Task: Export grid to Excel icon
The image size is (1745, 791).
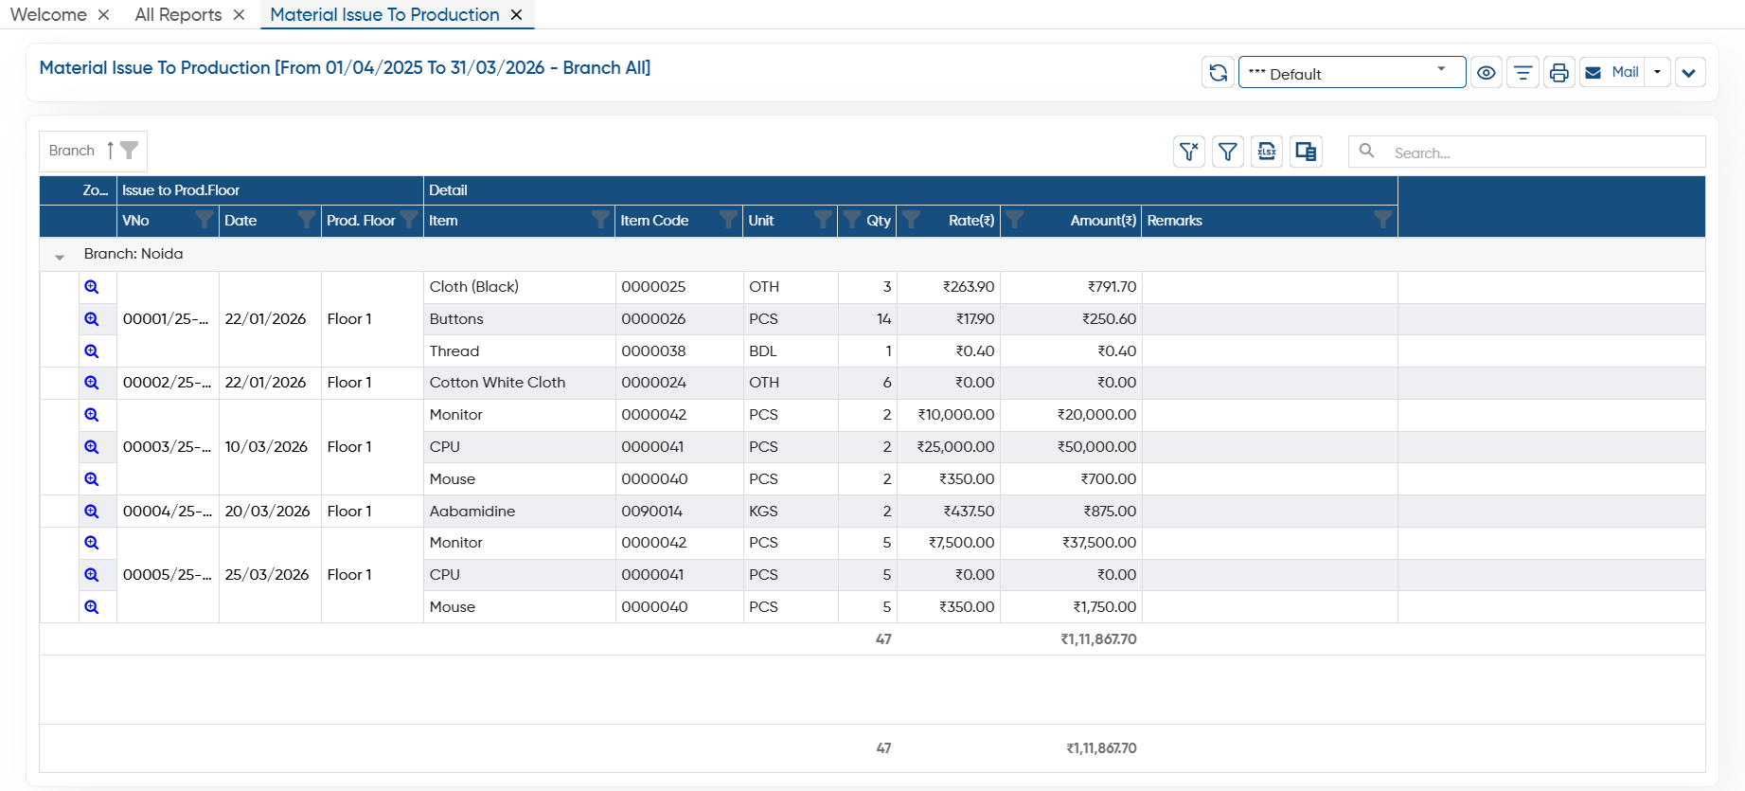Action: [1267, 152]
